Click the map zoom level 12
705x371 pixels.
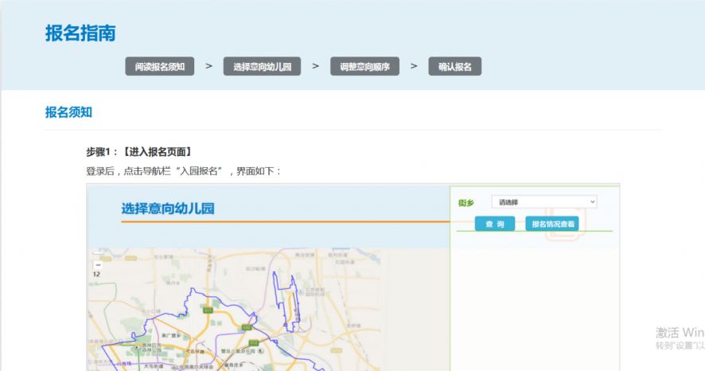point(96,274)
